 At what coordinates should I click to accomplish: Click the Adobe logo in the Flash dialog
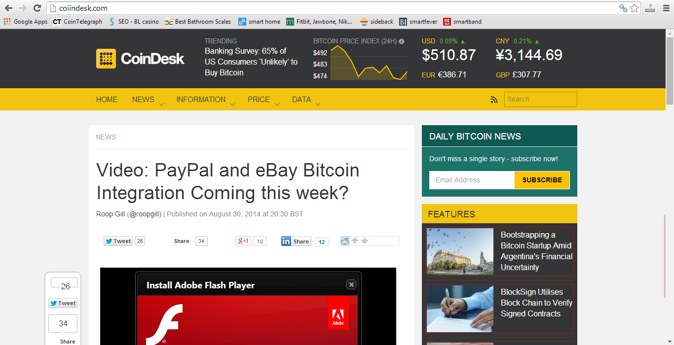(x=338, y=313)
